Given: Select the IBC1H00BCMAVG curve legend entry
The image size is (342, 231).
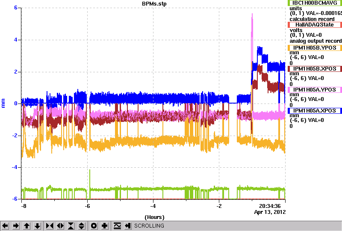Looking at the screenshot, I should tap(315, 3).
